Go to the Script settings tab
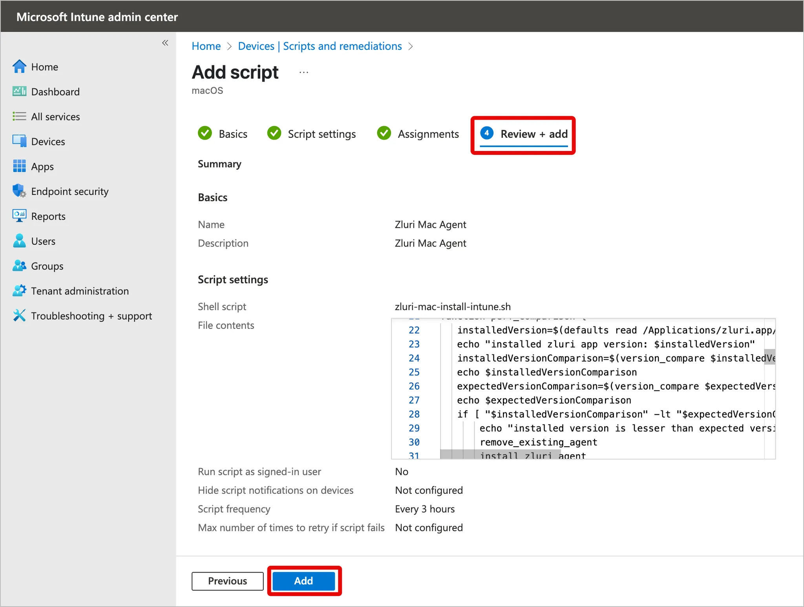Image resolution: width=804 pixels, height=607 pixels. pyautogui.click(x=311, y=134)
